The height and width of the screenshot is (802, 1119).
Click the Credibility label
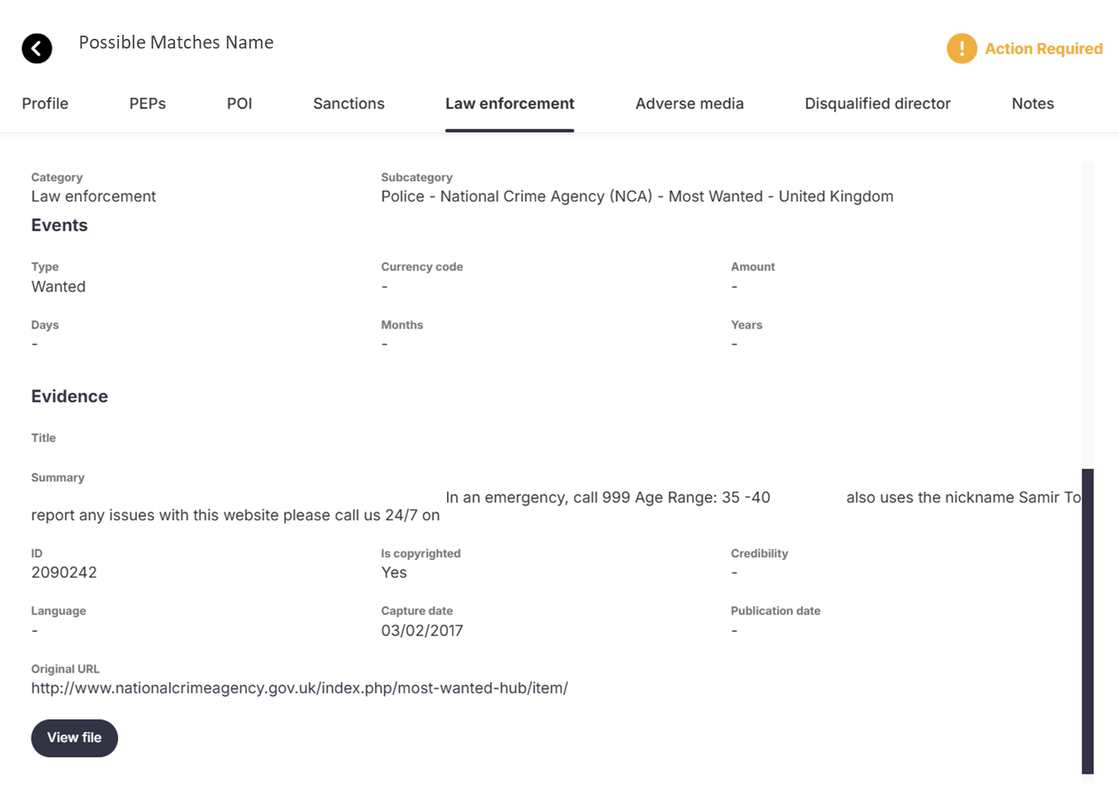point(759,554)
